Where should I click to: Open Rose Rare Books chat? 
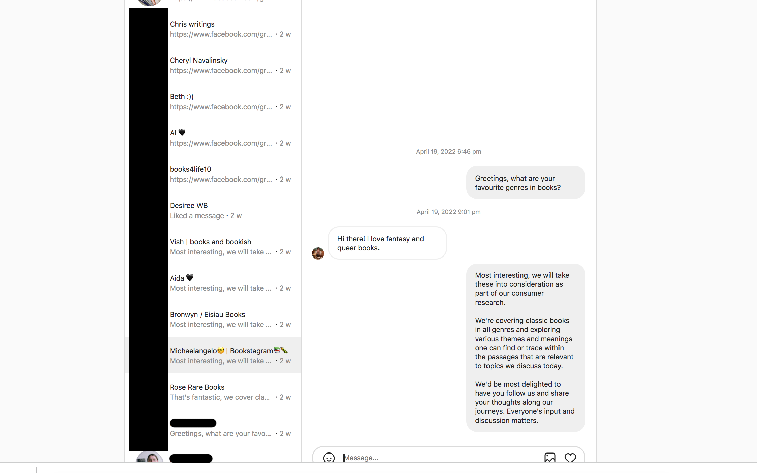click(x=213, y=392)
